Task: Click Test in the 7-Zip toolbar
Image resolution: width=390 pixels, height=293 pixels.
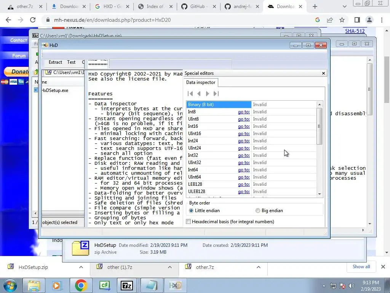Action: pos(71,62)
